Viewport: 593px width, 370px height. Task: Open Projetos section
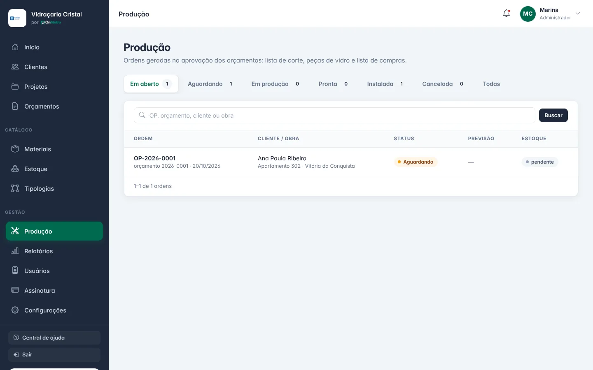tap(54, 87)
